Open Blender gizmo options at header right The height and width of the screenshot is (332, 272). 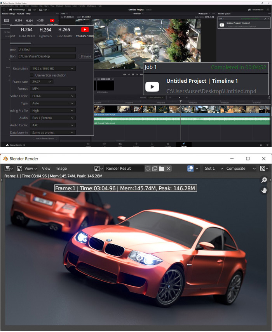tap(264, 169)
